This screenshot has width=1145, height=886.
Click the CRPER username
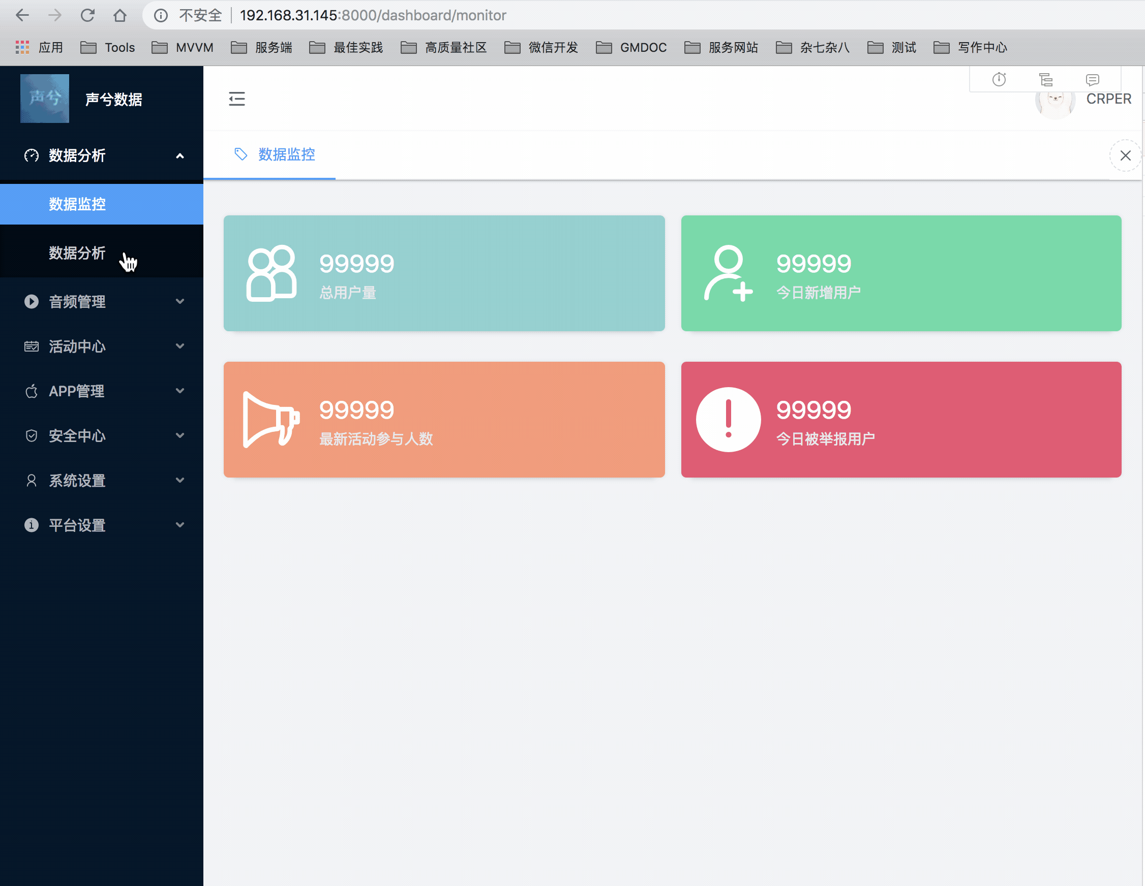tap(1108, 99)
